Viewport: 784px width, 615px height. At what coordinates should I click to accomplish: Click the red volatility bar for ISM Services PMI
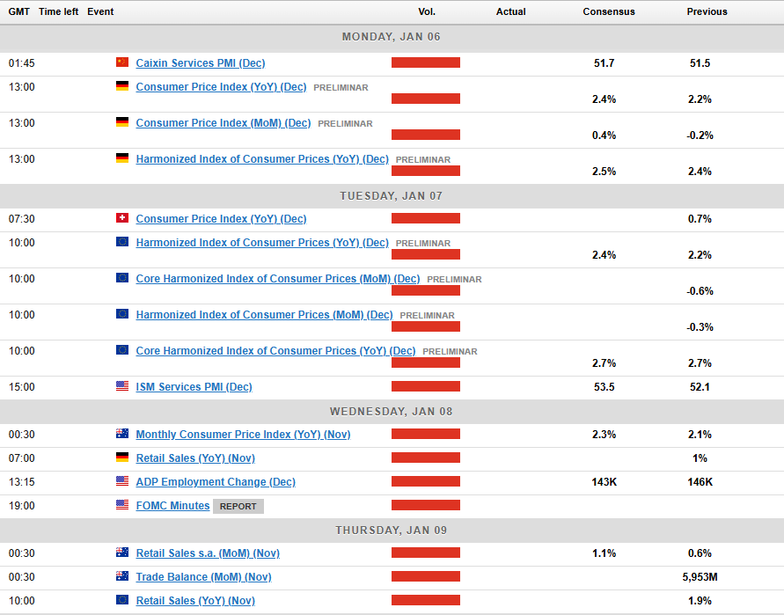[x=426, y=386]
